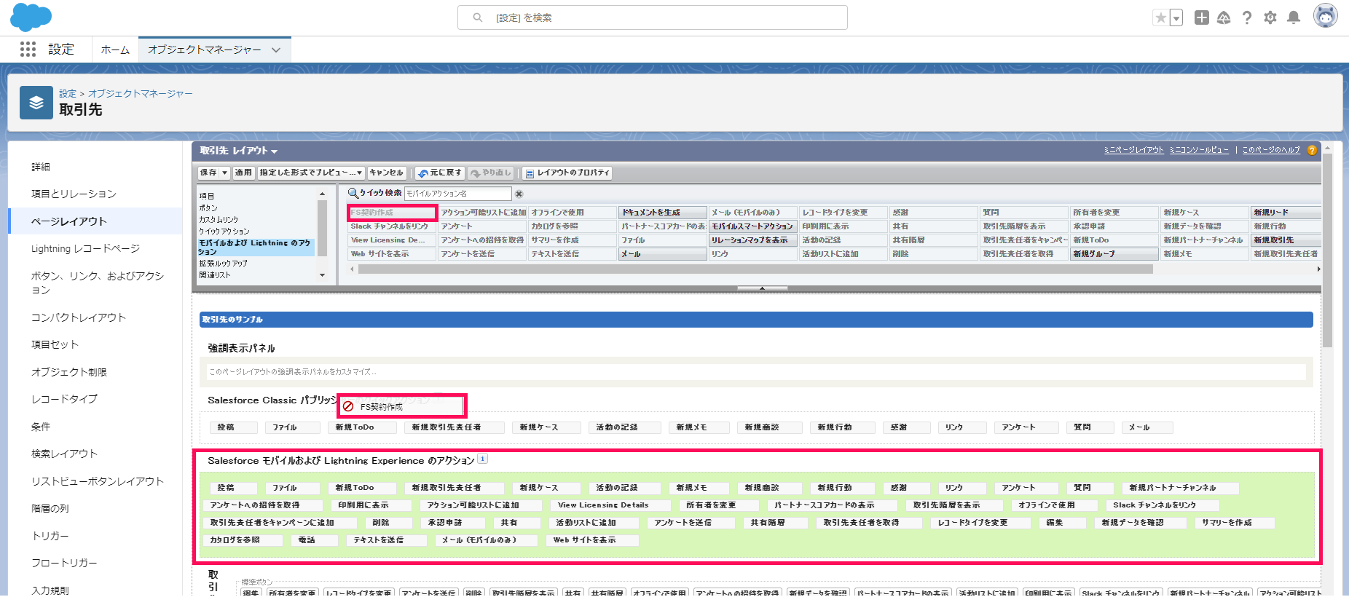Click the layout editor vertical scrollbar

coord(1327,251)
